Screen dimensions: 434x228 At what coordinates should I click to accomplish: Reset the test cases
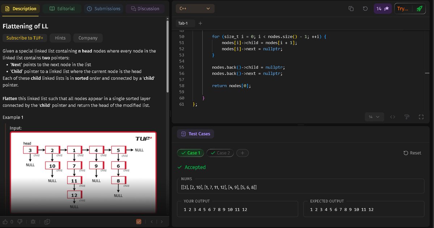pos(412,153)
